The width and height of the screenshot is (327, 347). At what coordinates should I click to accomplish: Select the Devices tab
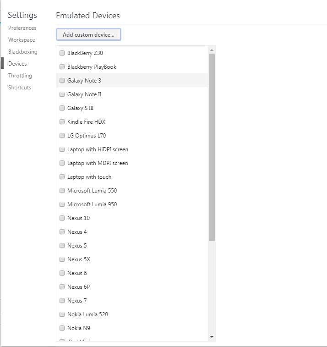click(x=17, y=64)
